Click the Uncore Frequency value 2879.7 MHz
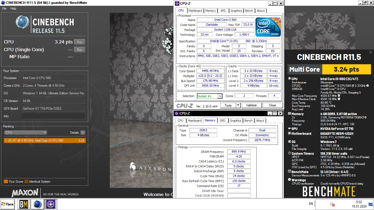374x210 pixels. [x=262, y=140]
